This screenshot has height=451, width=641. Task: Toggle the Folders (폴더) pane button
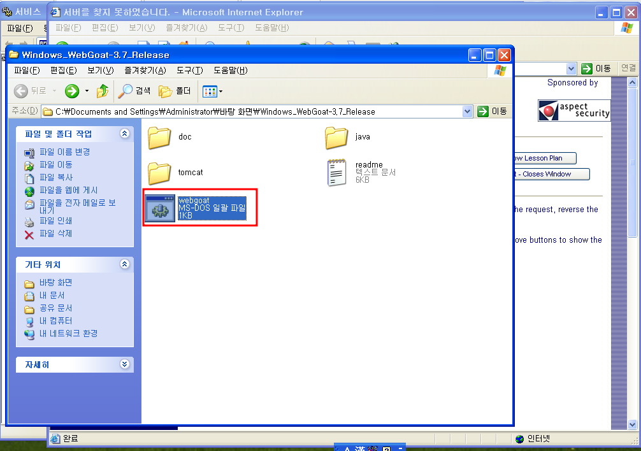point(175,90)
